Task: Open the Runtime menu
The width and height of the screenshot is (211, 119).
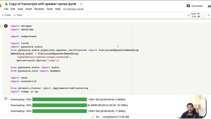Action: (39, 9)
